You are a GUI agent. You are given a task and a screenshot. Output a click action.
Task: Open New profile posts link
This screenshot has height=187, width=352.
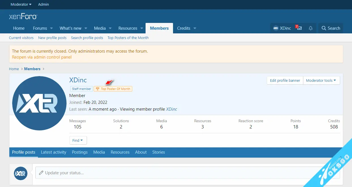(x=52, y=38)
